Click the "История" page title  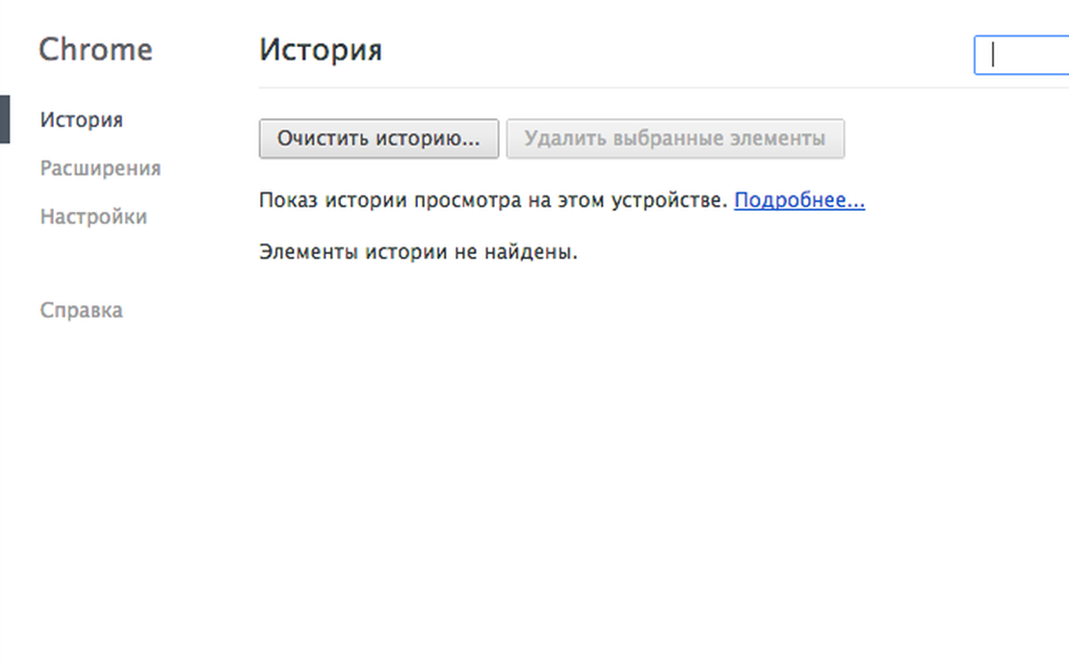point(320,49)
